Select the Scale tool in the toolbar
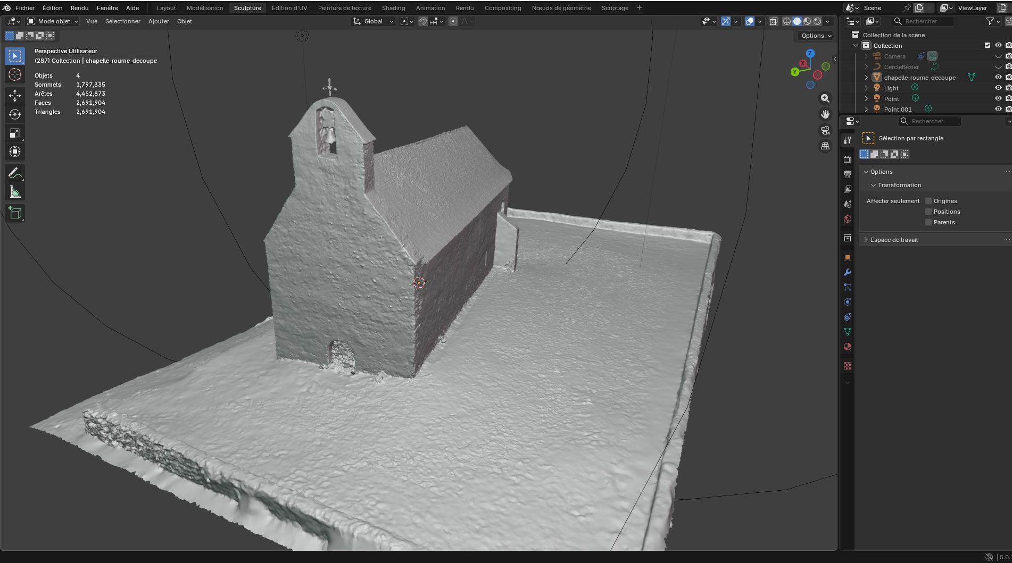This screenshot has height=563, width=1012. click(15, 133)
